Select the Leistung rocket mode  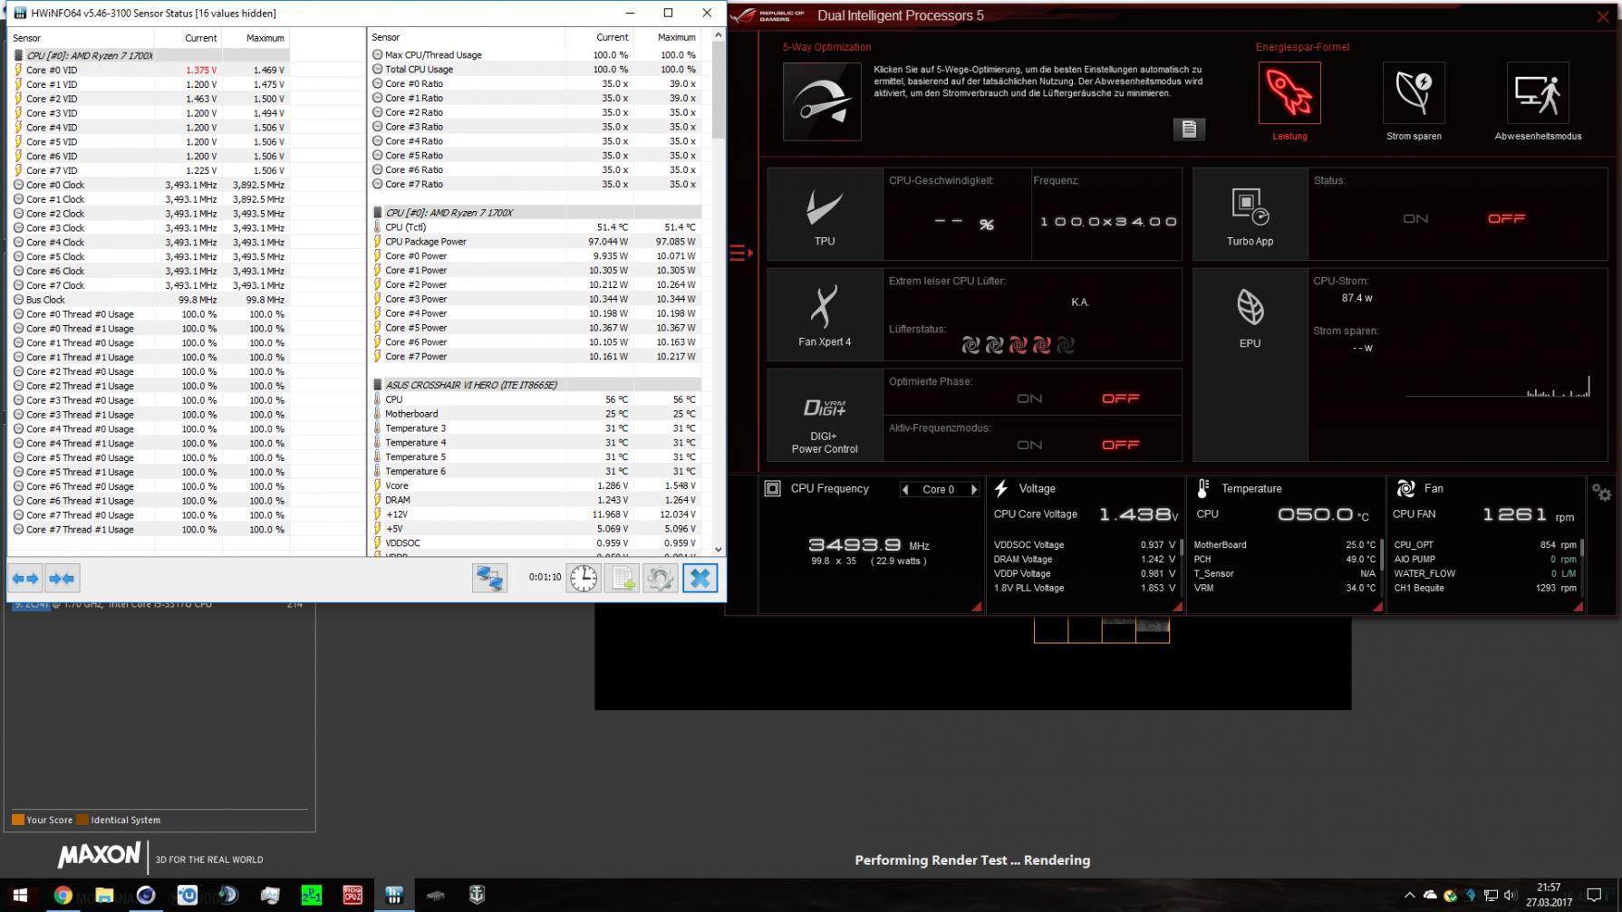pyautogui.click(x=1289, y=92)
